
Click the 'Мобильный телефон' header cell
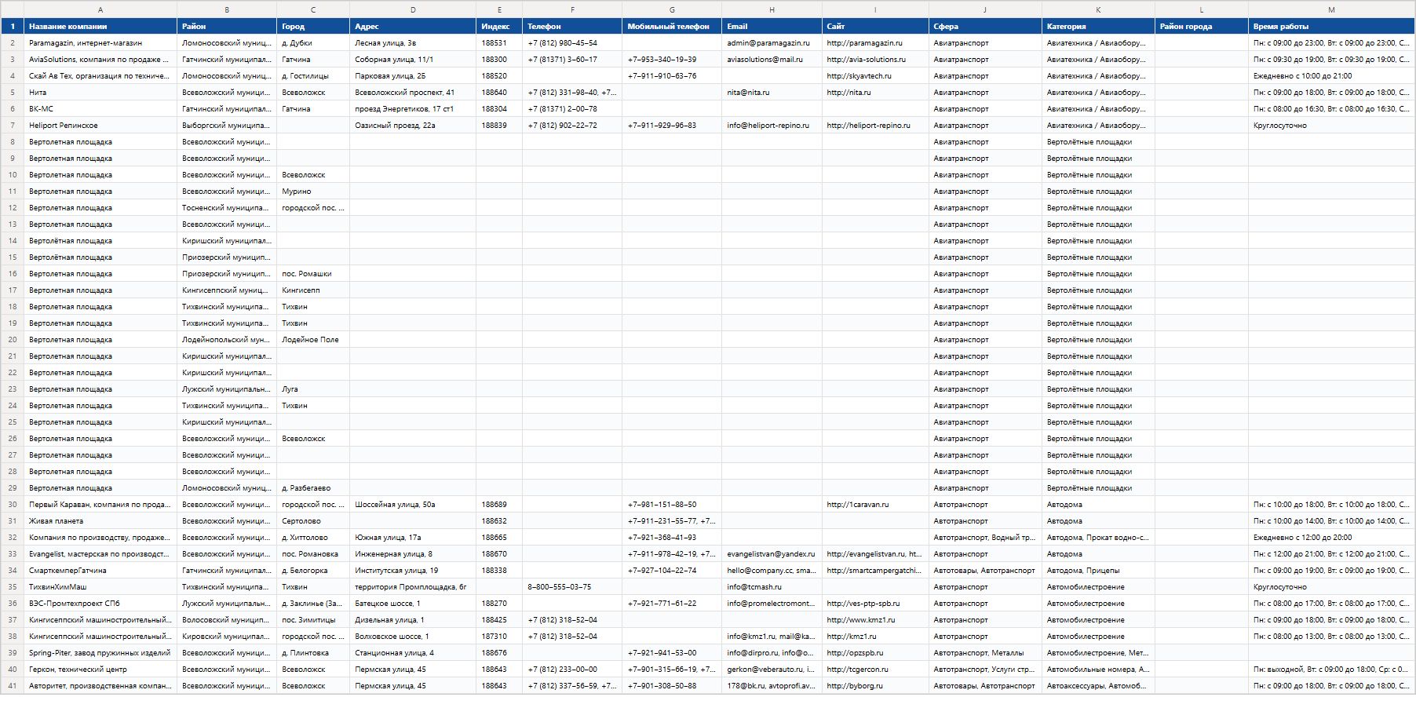[x=672, y=27]
